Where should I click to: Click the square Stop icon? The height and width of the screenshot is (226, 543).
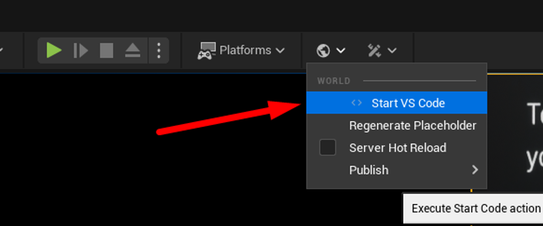[x=106, y=50]
